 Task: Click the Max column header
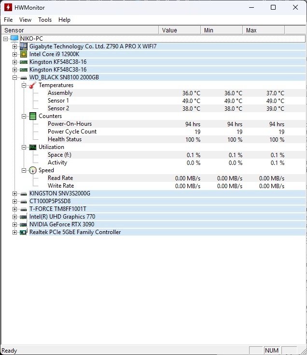point(264,30)
